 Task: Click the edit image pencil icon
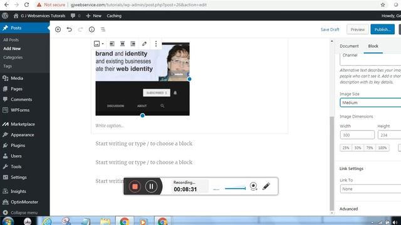tap(145, 44)
